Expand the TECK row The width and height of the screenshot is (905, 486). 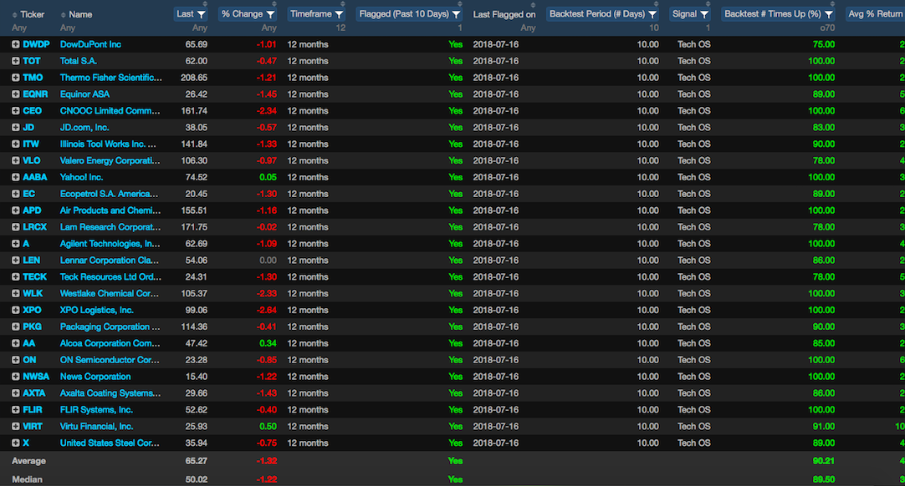pyautogui.click(x=16, y=277)
